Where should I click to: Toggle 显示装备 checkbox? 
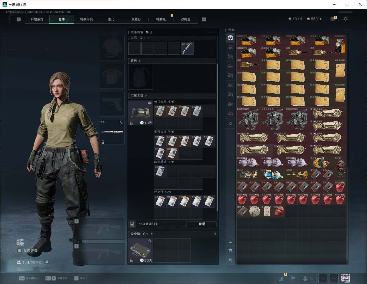(x=19, y=251)
